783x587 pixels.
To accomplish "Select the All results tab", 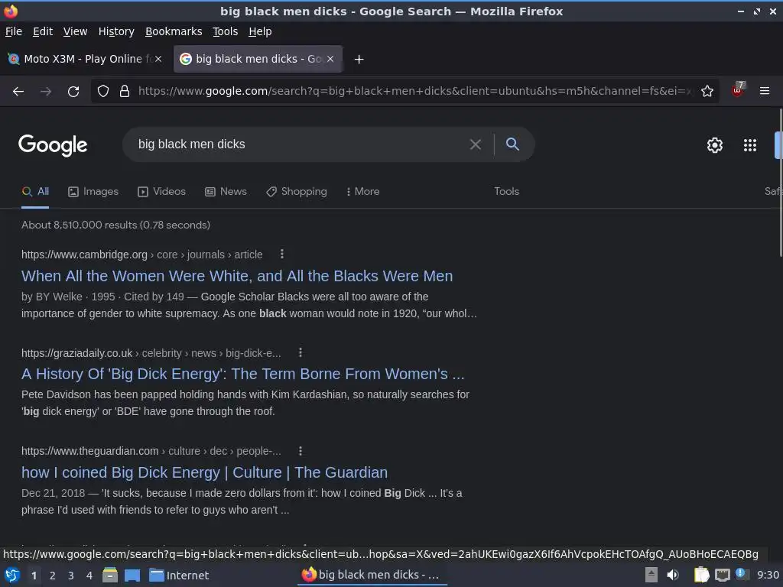I will [x=35, y=192].
